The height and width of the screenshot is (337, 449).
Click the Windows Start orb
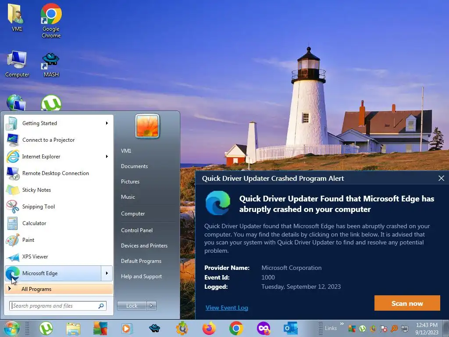pyautogui.click(x=12, y=328)
